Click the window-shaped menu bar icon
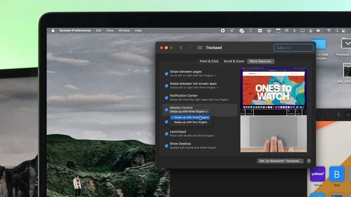Viewport: 351px width, 197px height. tap(278, 31)
